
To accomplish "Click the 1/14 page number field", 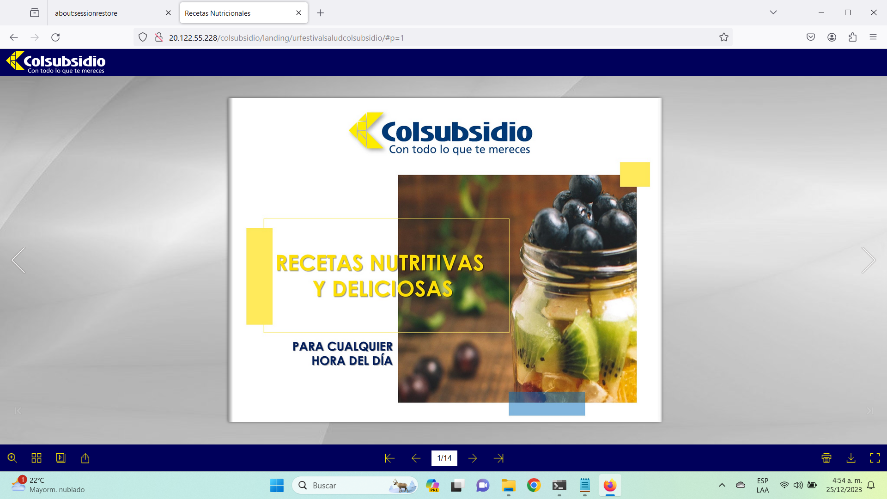I will (444, 458).
